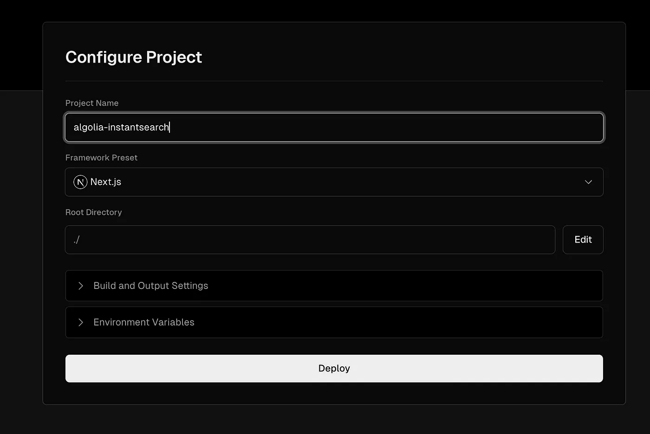Click the Framework Preset label
The width and height of the screenshot is (650, 434).
[x=101, y=158]
